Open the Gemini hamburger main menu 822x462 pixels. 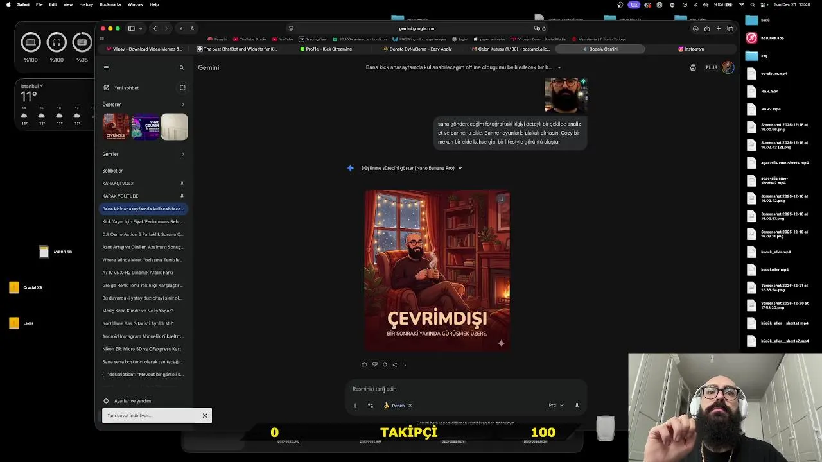point(106,67)
